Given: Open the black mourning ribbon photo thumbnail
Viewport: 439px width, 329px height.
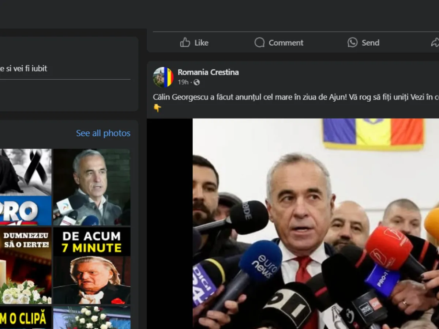Looking at the screenshot, I should coord(26,187).
